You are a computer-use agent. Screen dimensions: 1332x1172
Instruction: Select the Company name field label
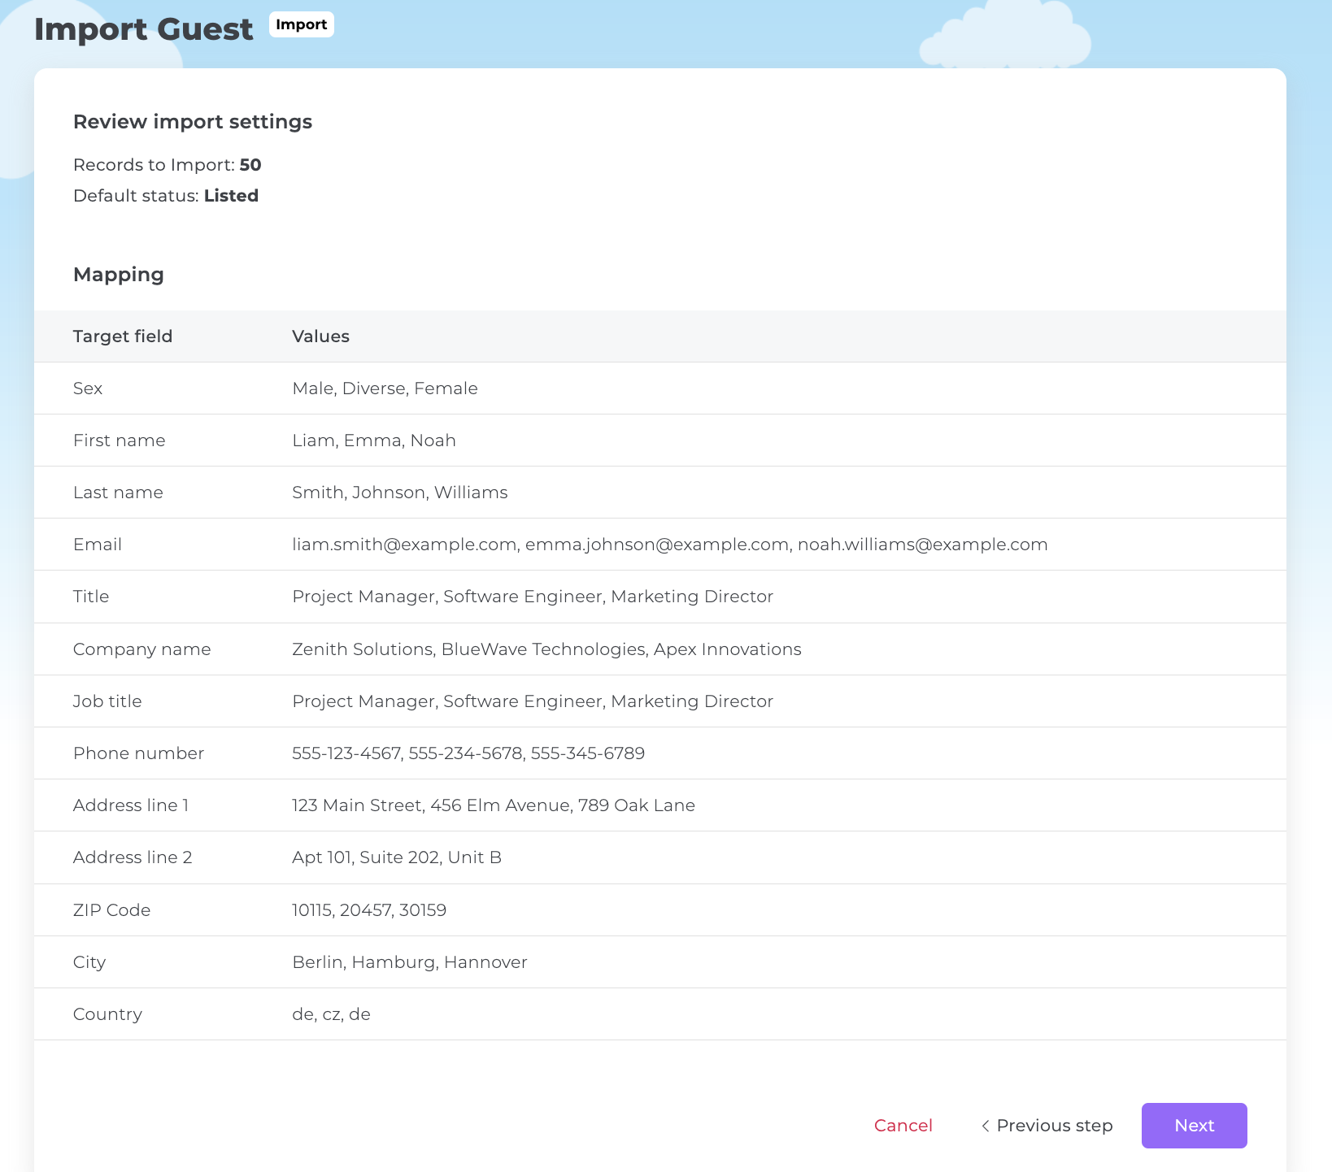click(142, 649)
